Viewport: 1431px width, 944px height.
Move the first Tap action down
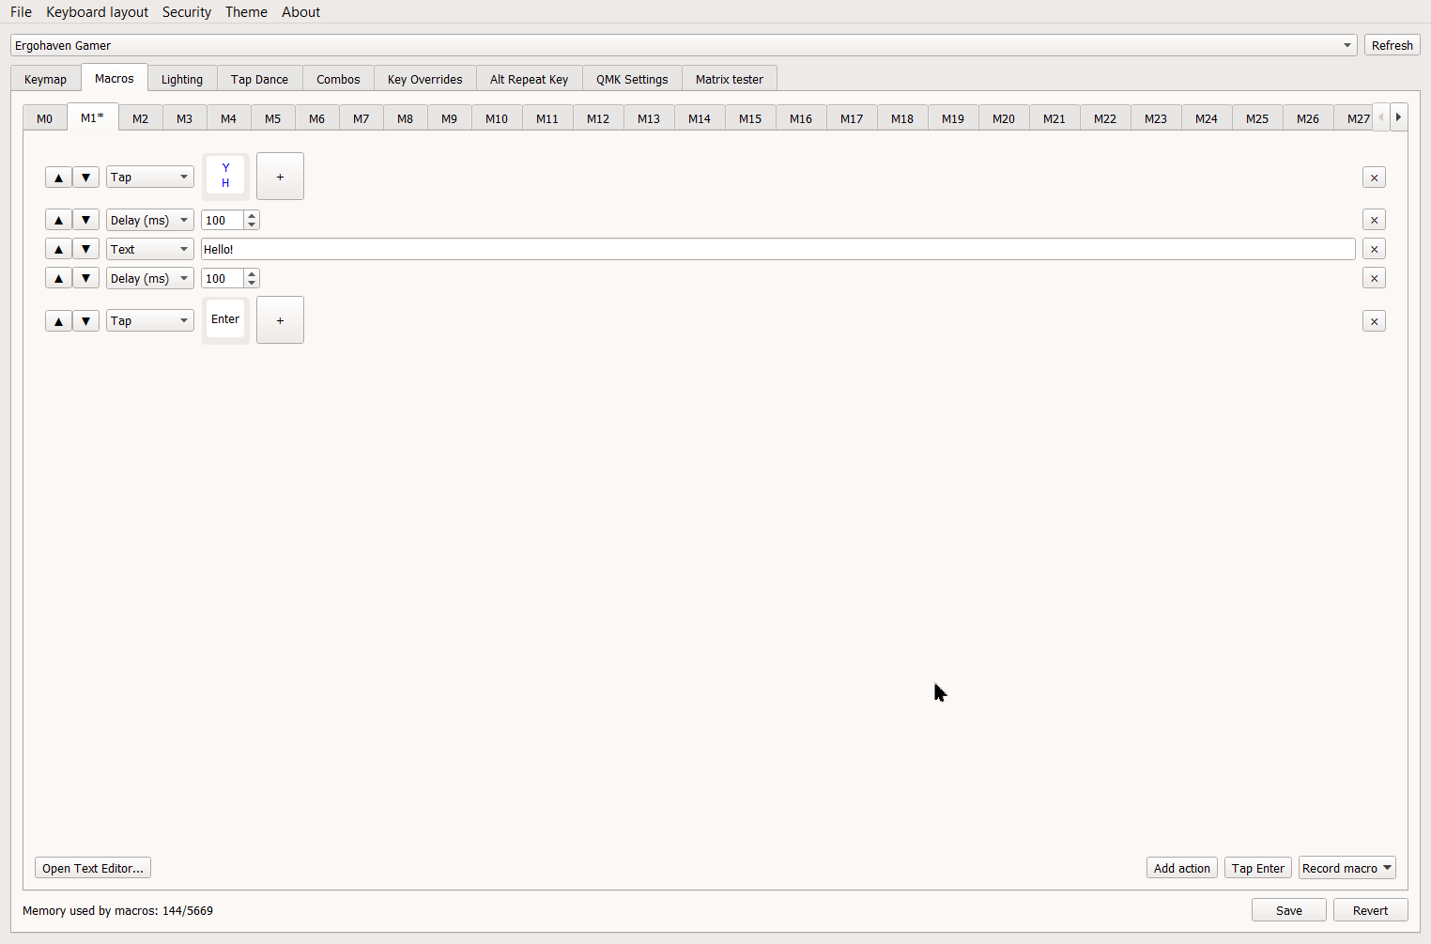coord(85,178)
